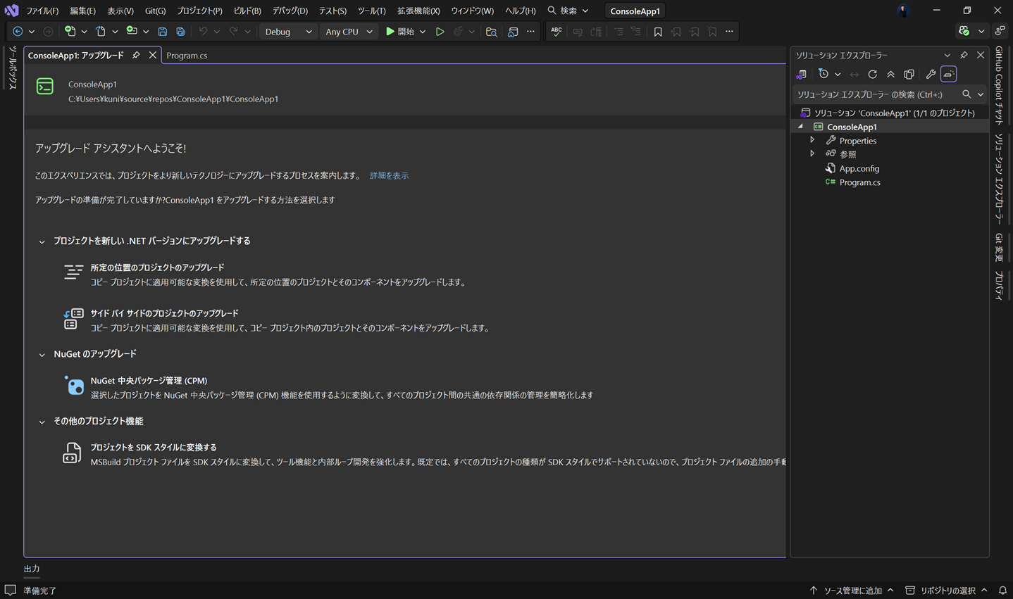Refresh the Solution Explorer
The image size is (1013, 599).
click(872, 74)
